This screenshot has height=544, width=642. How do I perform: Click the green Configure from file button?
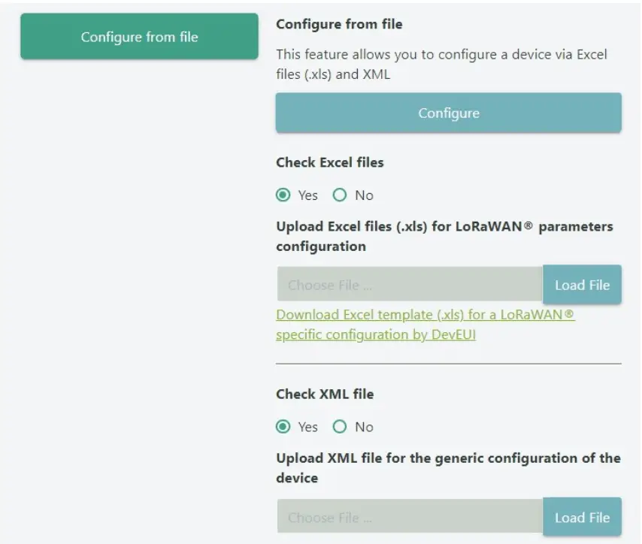[139, 36]
